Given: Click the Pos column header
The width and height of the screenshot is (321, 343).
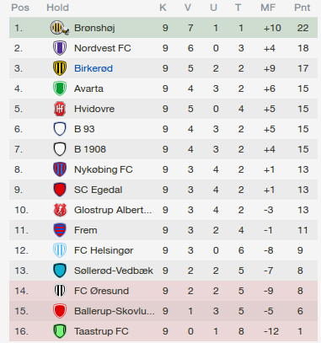Looking at the screenshot, I should (x=20, y=8).
